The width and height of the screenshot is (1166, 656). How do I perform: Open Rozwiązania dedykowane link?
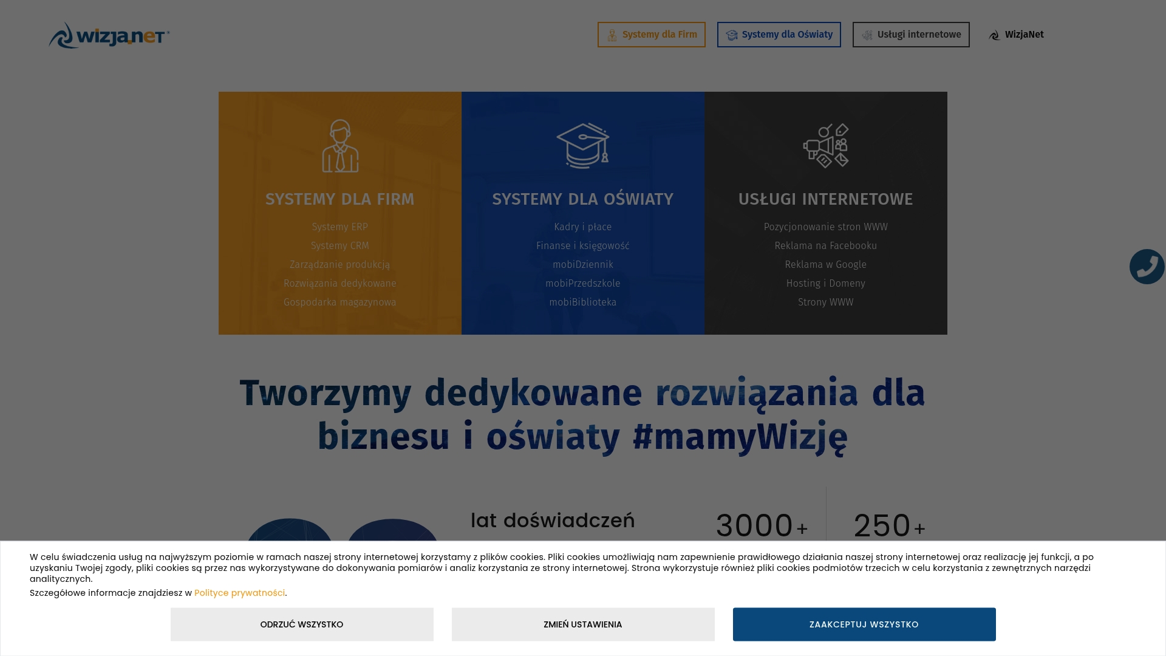pos(340,284)
